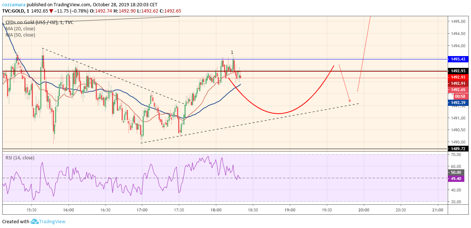This screenshot has width=471, height=228.
Task: Click the blue 1493.43 price label
Action: point(458,59)
